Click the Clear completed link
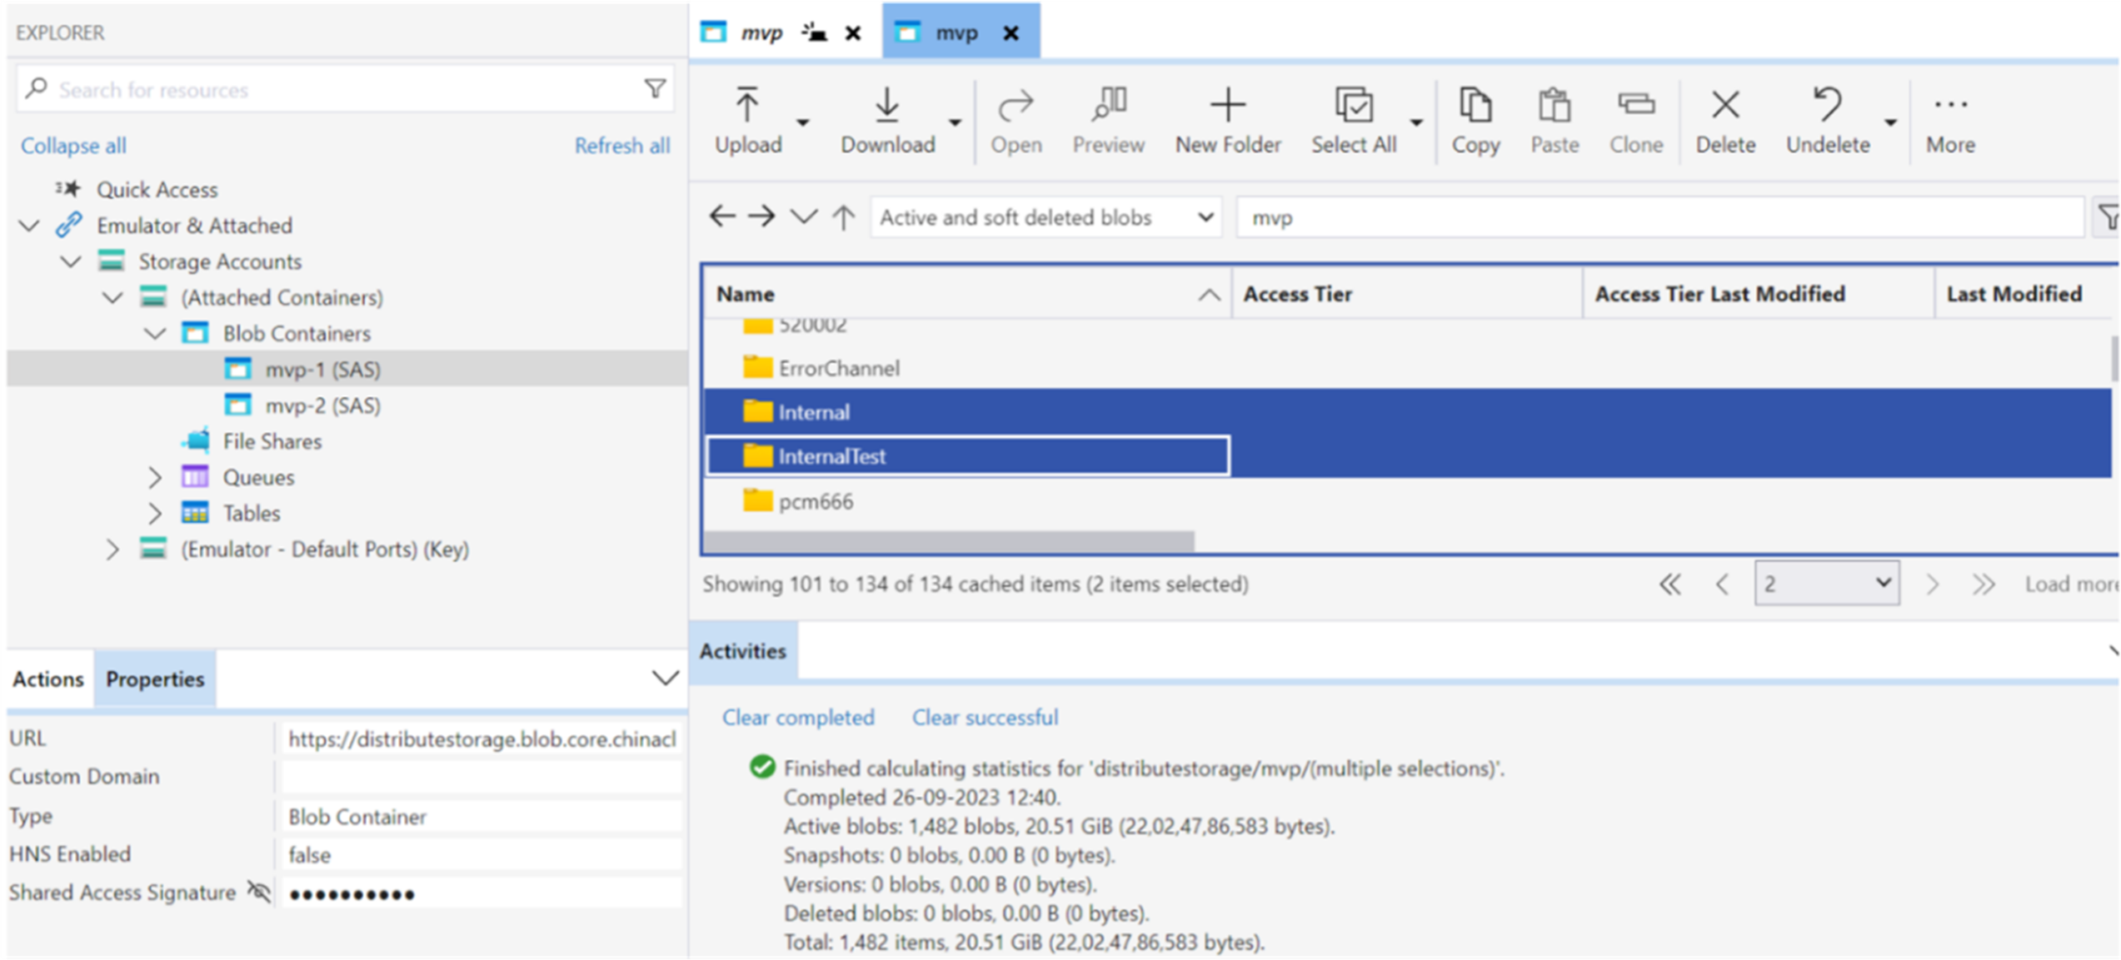This screenshot has width=2121, height=960. (x=797, y=717)
